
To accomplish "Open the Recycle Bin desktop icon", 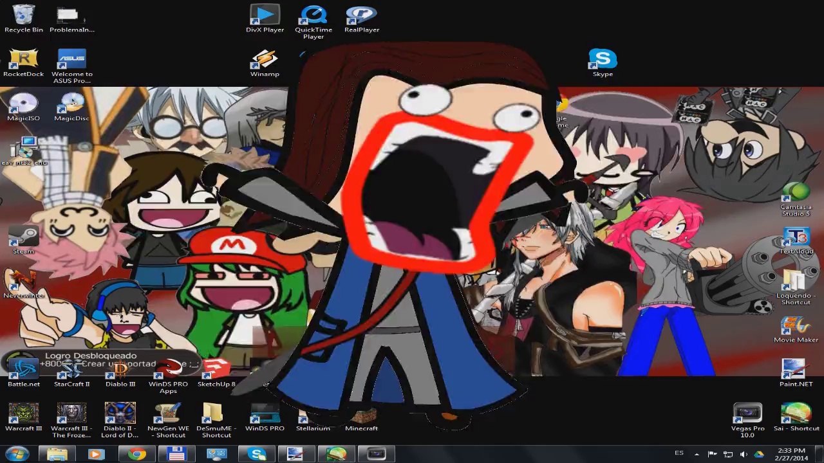I will pyautogui.click(x=24, y=18).
